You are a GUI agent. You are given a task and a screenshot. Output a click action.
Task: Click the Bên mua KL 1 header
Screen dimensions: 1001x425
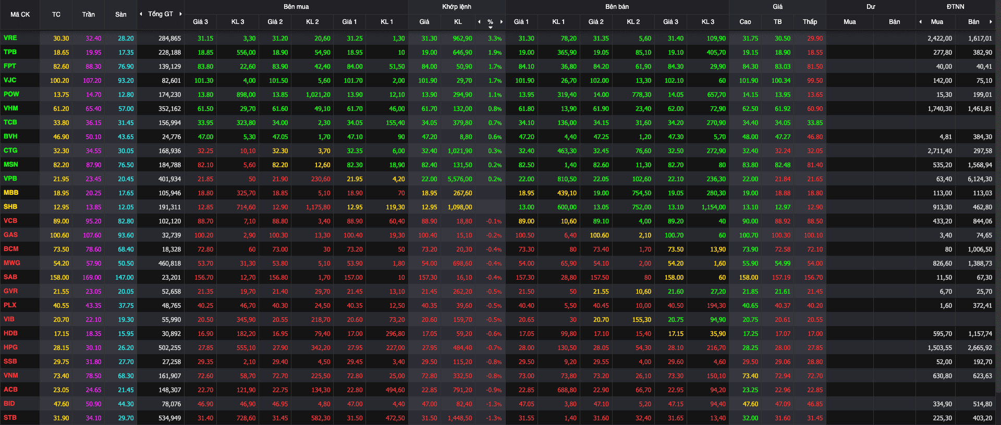387,22
